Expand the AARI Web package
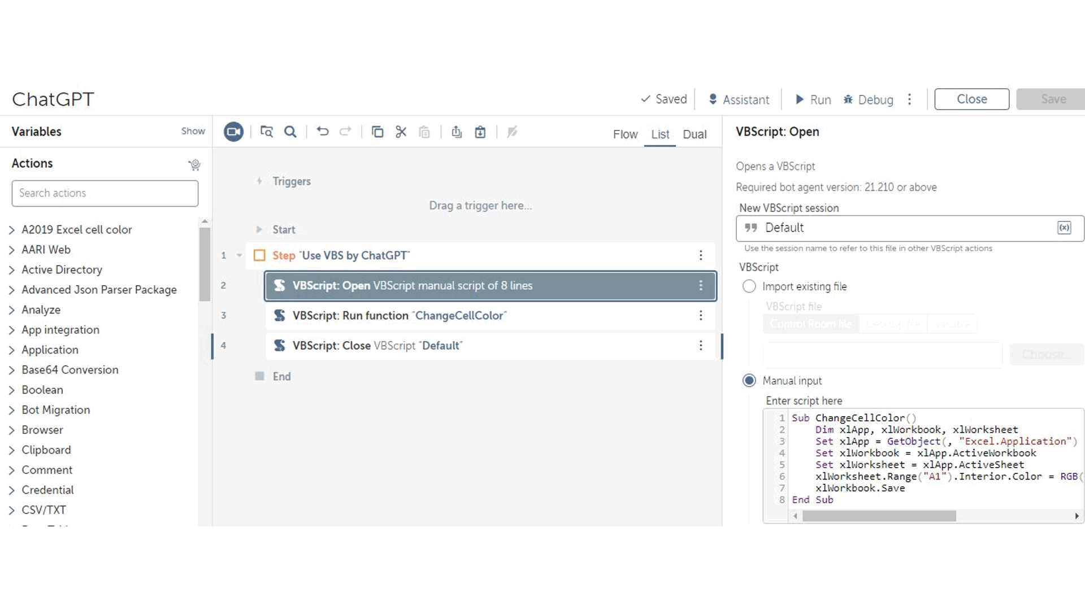Screen dimensions: 1085x610 [x=11, y=250]
